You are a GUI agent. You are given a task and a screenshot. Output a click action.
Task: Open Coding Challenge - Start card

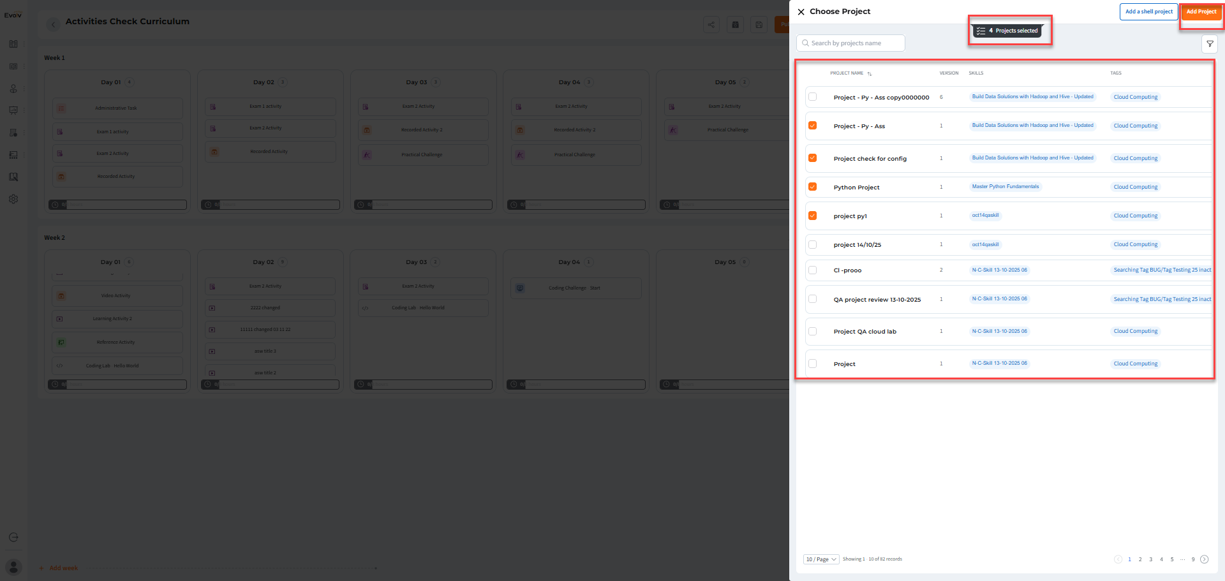tap(576, 288)
